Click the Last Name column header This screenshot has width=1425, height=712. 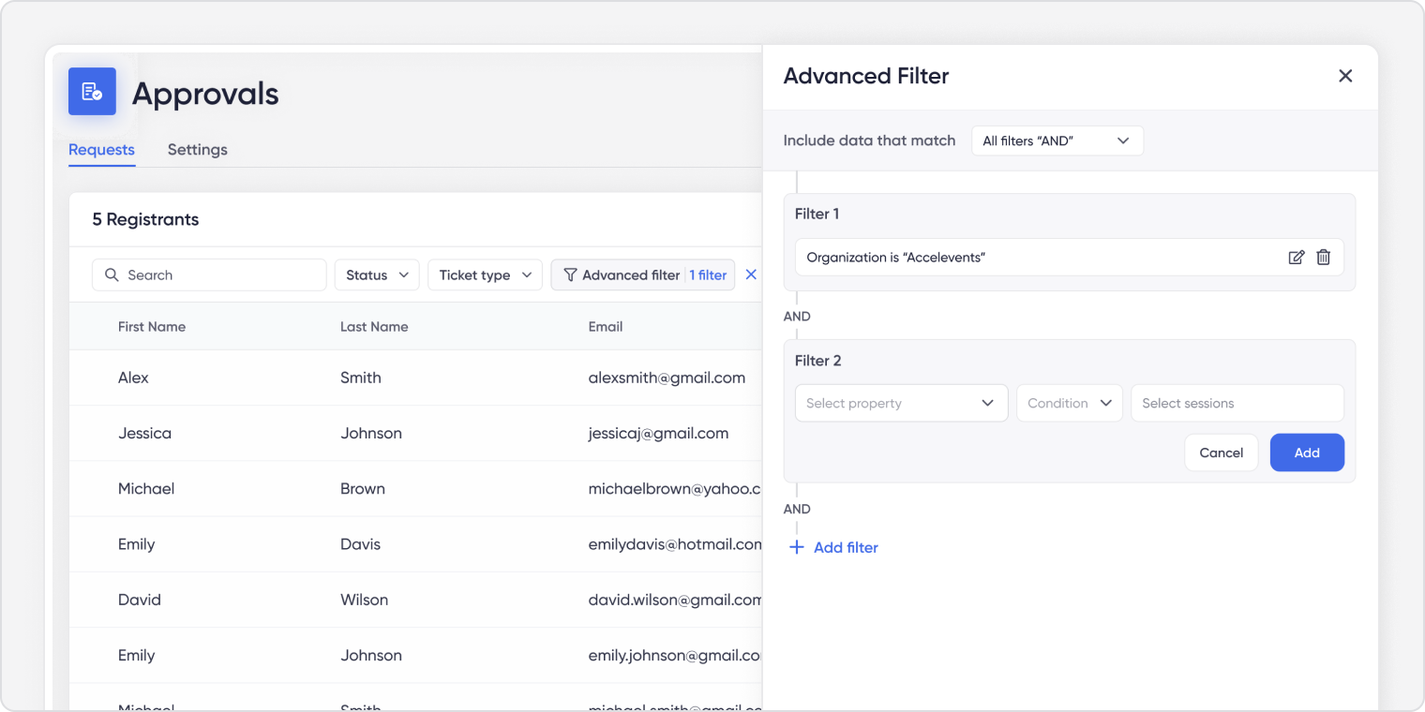tap(374, 327)
